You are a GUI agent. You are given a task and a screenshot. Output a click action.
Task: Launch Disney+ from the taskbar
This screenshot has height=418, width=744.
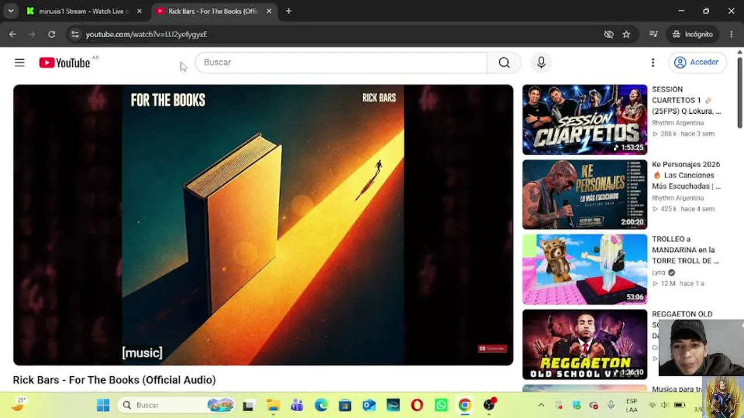[393, 405]
